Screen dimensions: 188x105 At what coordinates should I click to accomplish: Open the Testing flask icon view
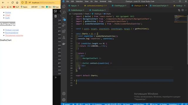pos(64,38)
